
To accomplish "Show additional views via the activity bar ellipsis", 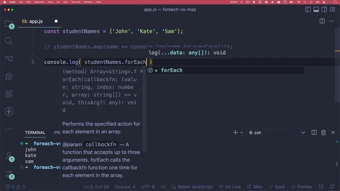I will (8, 129).
